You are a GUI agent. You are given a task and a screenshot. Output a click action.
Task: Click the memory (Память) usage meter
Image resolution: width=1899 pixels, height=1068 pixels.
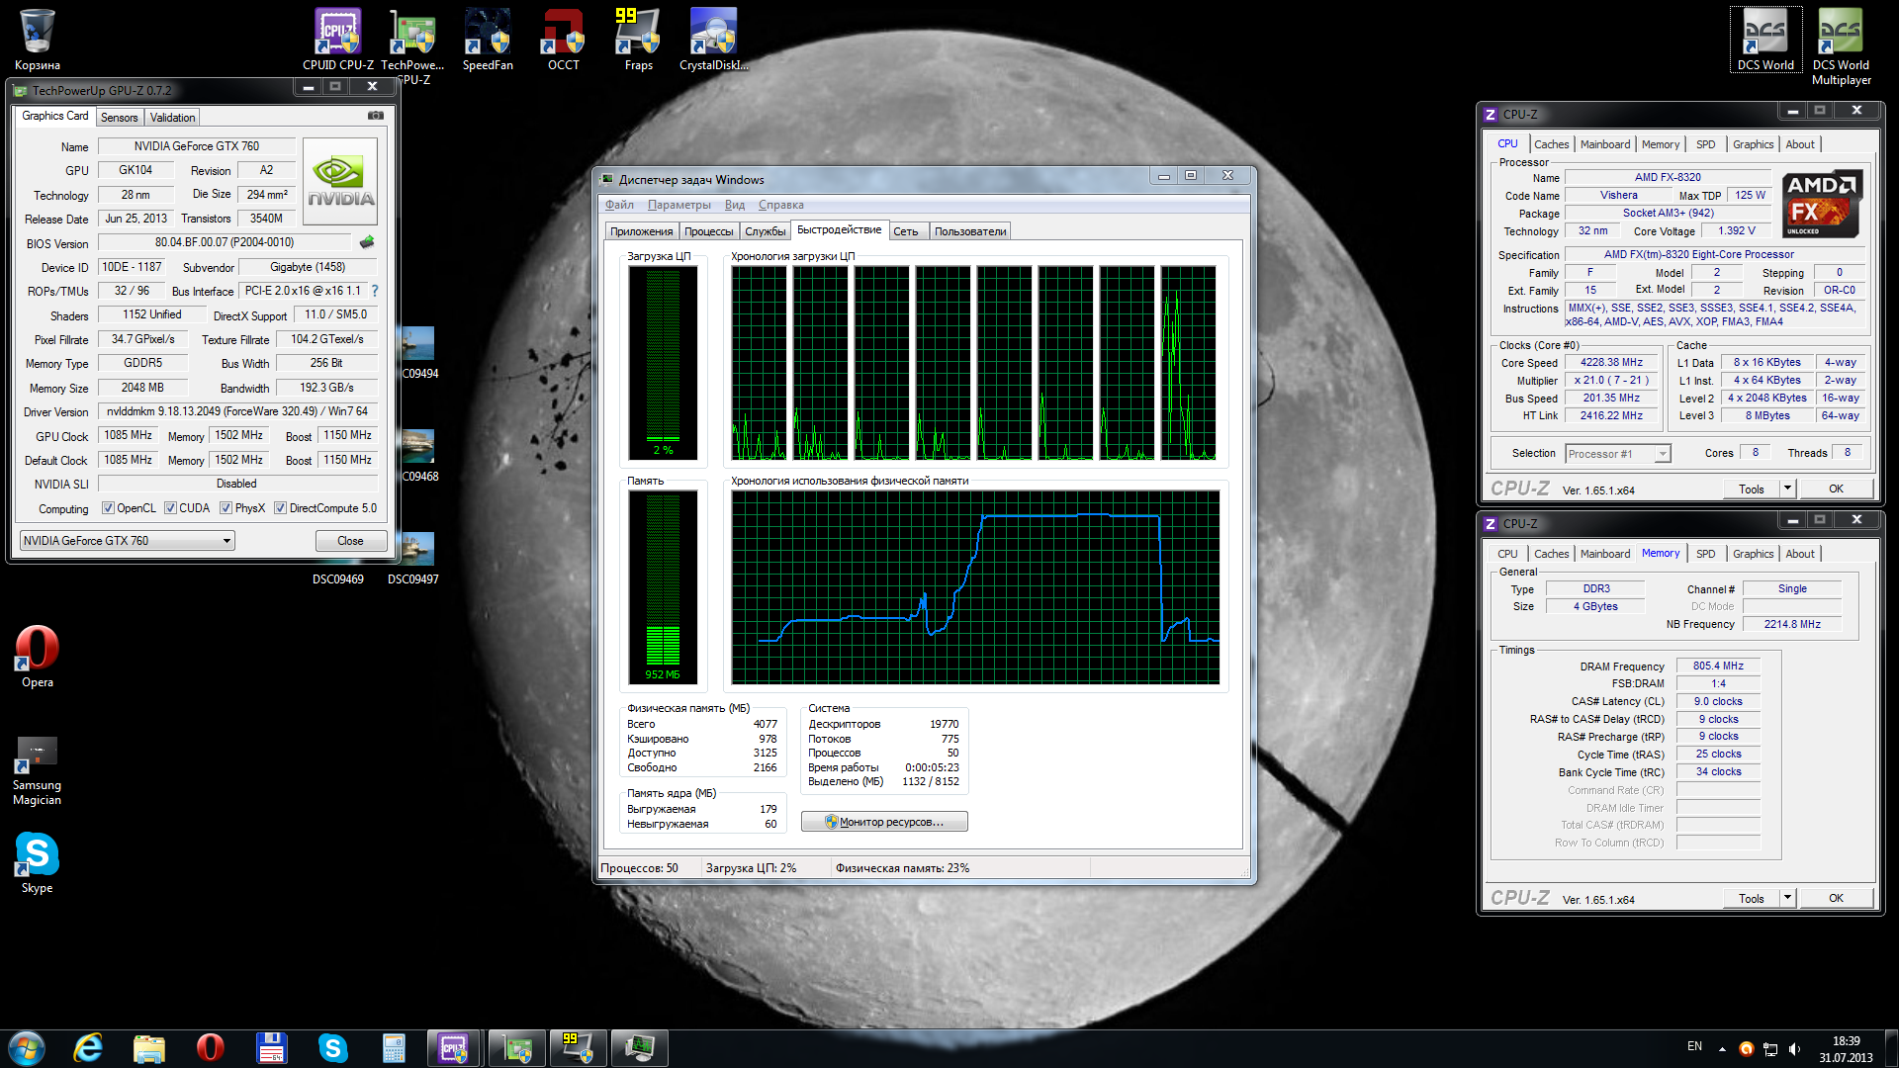pyautogui.click(x=663, y=586)
